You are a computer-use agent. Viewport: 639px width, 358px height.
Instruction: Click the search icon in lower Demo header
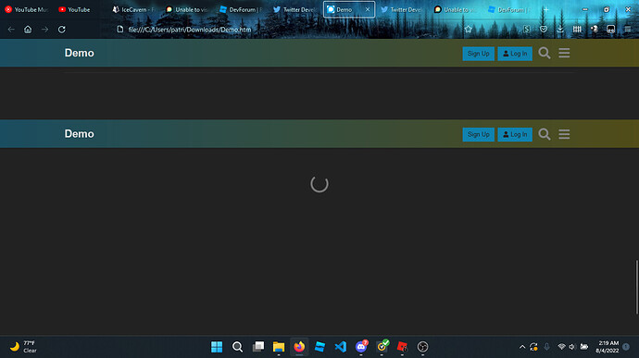pos(545,134)
